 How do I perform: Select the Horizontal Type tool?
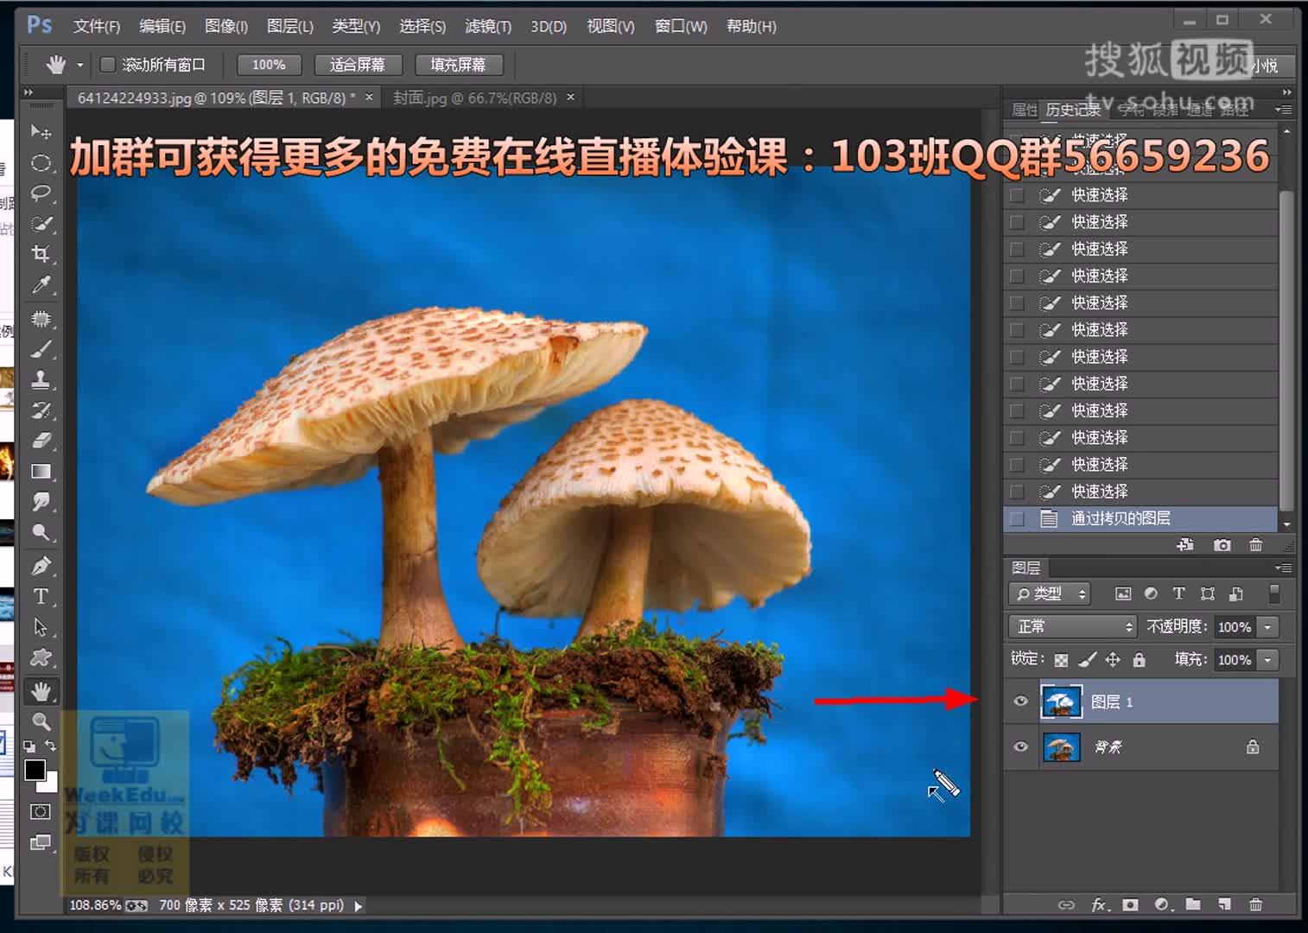tap(41, 596)
